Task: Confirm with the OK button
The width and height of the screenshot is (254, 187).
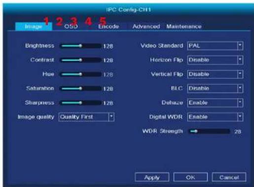Action: pyautogui.click(x=190, y=177)
